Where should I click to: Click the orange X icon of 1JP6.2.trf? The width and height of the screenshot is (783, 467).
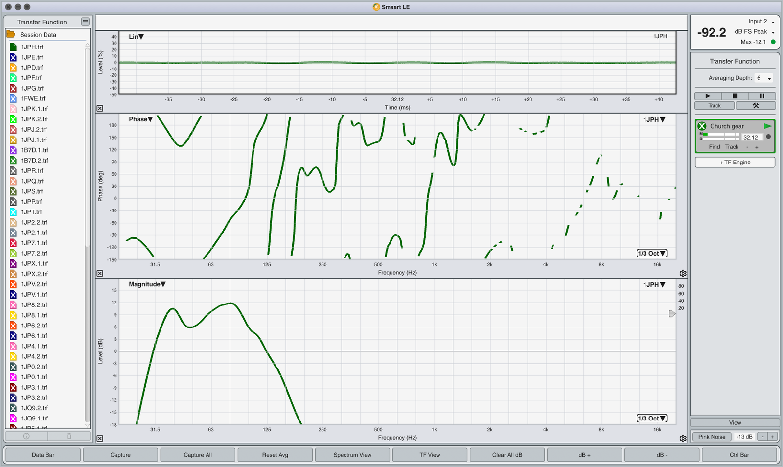pyautogui.click(x=13, y=326)
